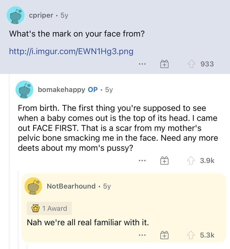Open more options on cpriper's comment
230x249 pixels.
142,64
